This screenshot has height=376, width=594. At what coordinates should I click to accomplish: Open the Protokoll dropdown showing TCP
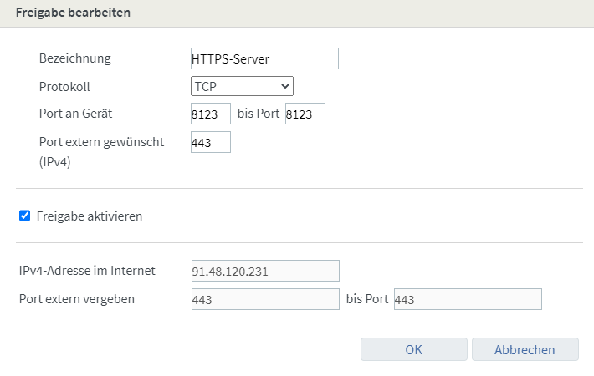click(x=242, y=85)
